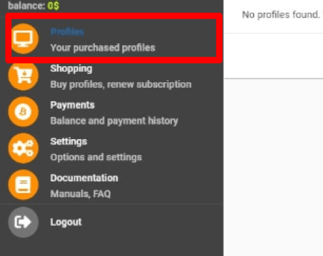
Task: Click the orange monitor Profiles icon
Action: pos(24,39)
